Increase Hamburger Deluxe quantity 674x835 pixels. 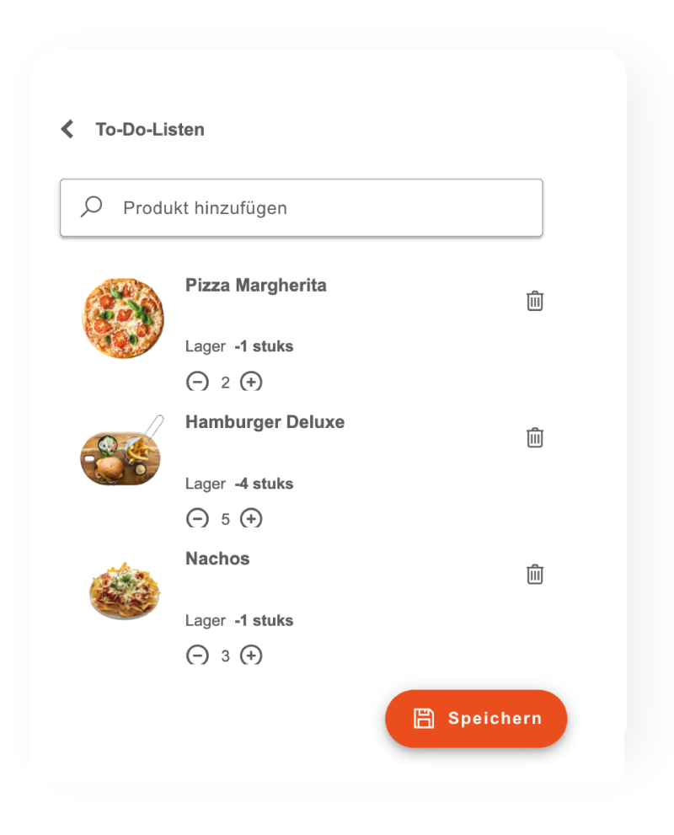pos(251,518)
